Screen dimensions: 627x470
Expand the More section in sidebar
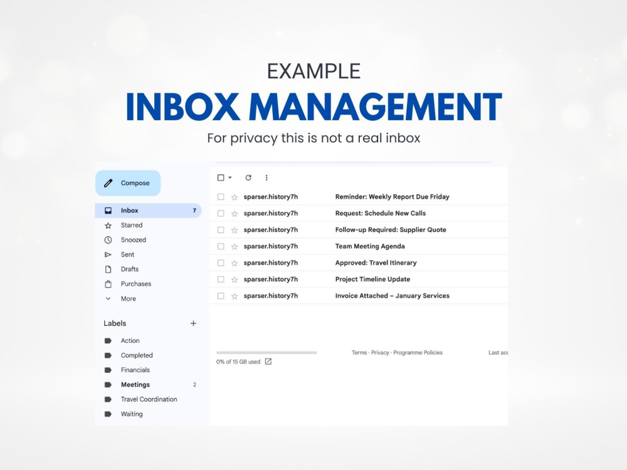click(x=148, y=298)
